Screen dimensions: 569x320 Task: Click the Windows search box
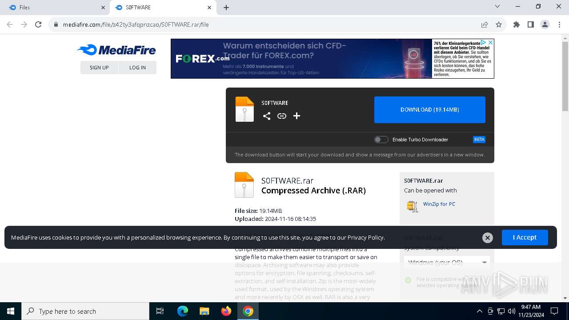coord(86,311)
